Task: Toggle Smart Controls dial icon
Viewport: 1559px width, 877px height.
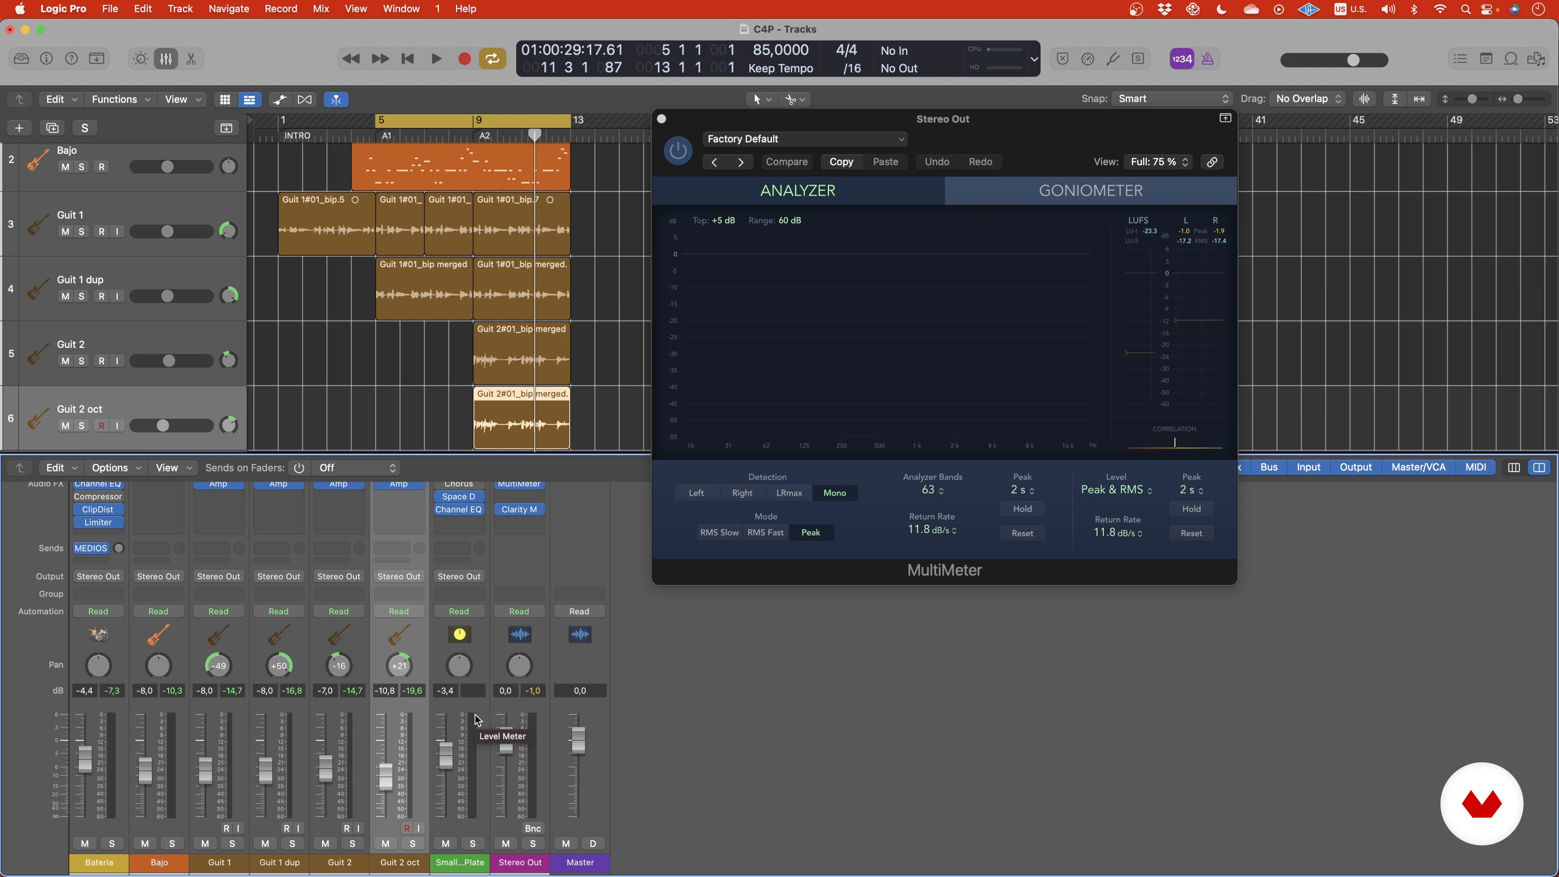Action: click(x=140, y=59)
